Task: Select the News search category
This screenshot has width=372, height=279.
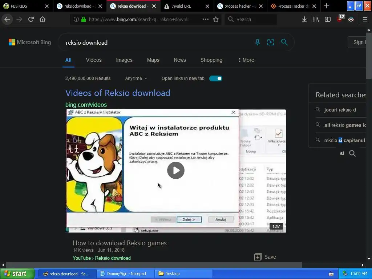Action: point(180,60)
